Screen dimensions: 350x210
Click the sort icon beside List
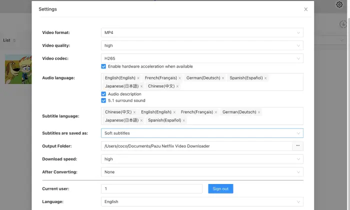pos(14,40)
